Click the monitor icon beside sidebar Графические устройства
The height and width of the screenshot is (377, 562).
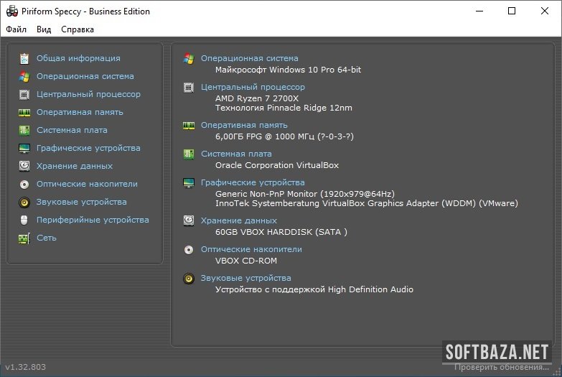[x=24, y=148]
